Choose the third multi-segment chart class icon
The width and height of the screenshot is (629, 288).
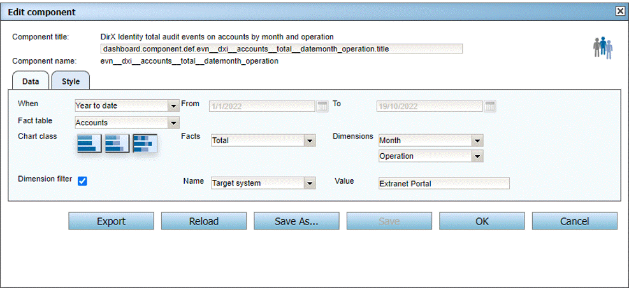[145, 144]
